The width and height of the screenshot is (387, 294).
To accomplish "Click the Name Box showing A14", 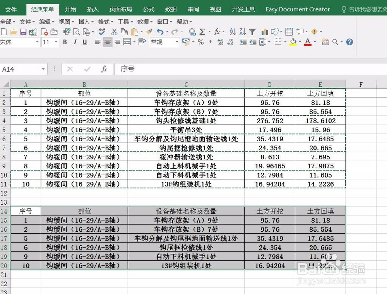I will [20, 69].
